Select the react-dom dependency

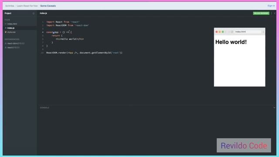(16, 44)
